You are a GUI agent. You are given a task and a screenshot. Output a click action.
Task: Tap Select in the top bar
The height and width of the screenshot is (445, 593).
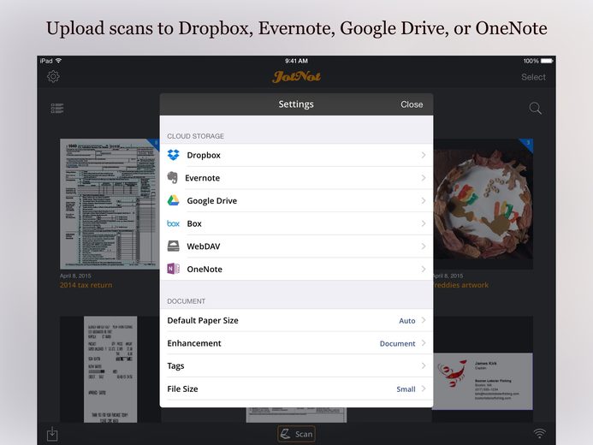(x=533, y=77)
